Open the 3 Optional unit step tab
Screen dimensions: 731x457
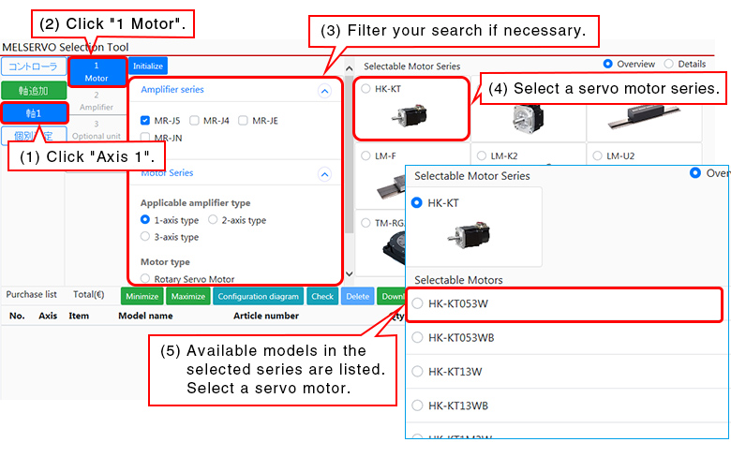click(x=96, y=130)
